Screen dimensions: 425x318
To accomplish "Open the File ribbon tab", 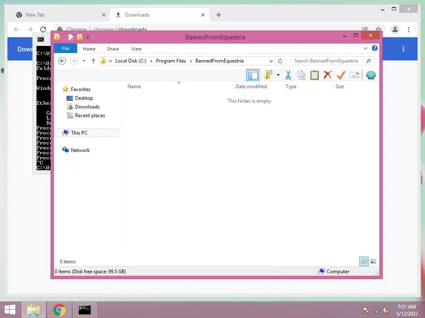I will pyautogui.click(x=65, y=48).
